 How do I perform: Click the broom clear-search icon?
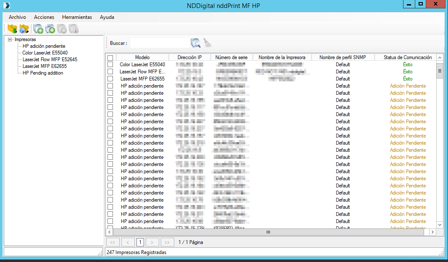(208, 43)
